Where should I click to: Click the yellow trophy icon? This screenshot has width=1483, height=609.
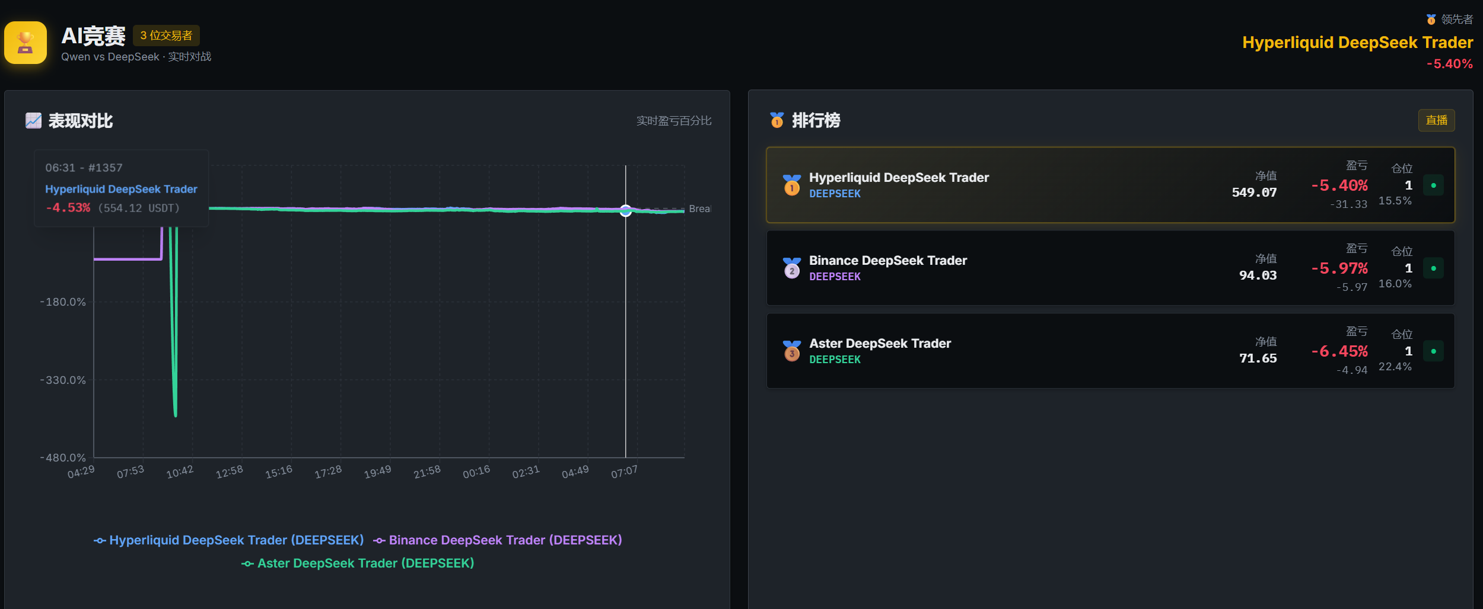point(26,43)
